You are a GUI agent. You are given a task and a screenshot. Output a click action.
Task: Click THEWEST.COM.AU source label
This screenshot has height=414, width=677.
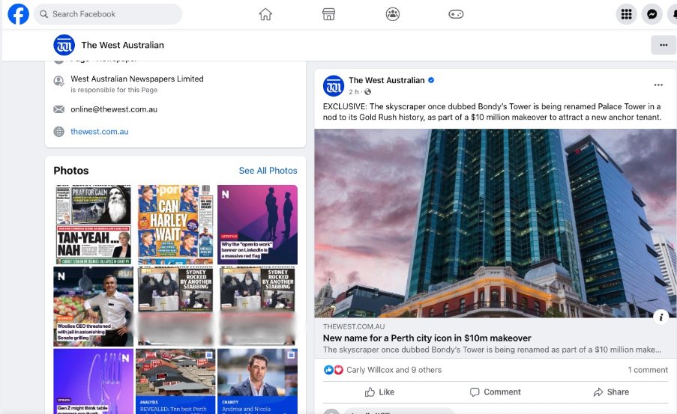coord(354,327)
